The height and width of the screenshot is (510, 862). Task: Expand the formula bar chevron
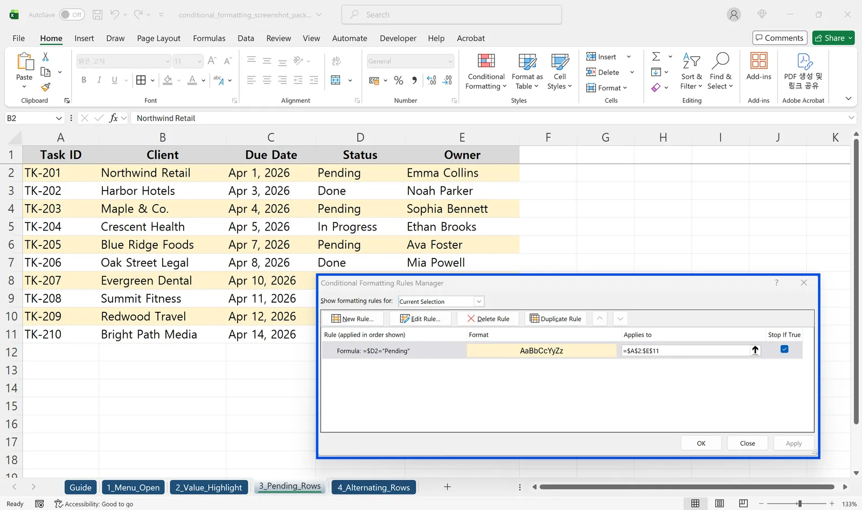851,118
